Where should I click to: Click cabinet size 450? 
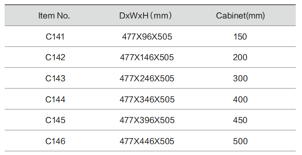tap(240, 120)
